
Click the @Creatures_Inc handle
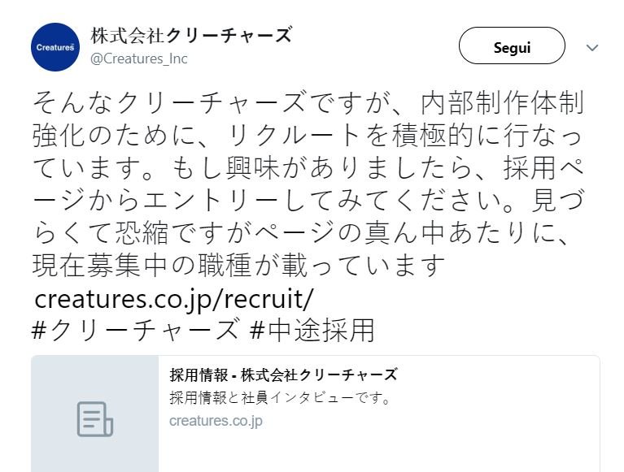click(138, 58)
